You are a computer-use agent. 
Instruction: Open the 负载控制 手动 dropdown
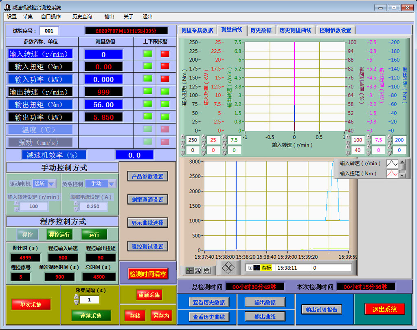coord(111,184)
